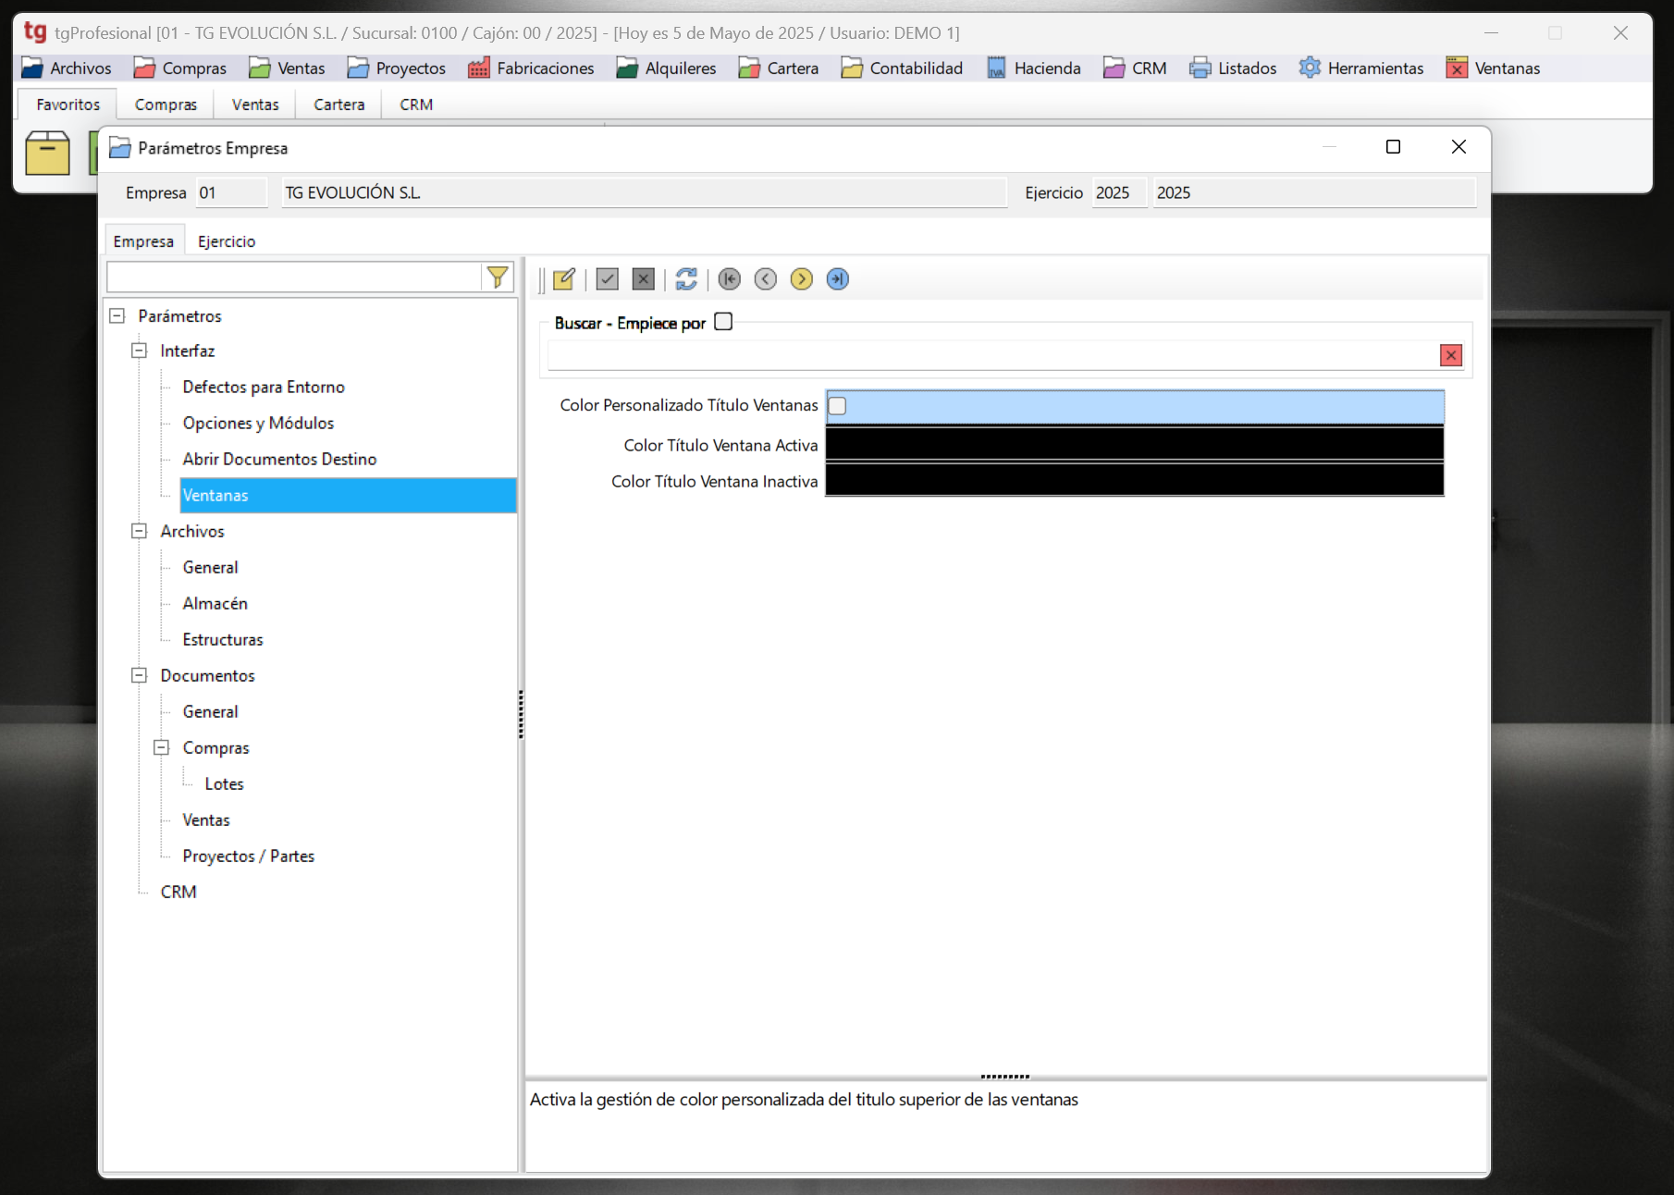Screen dimensions: 1674x1195
Task: Click the tg application logo icon
Action: click(x=35, y=32)
